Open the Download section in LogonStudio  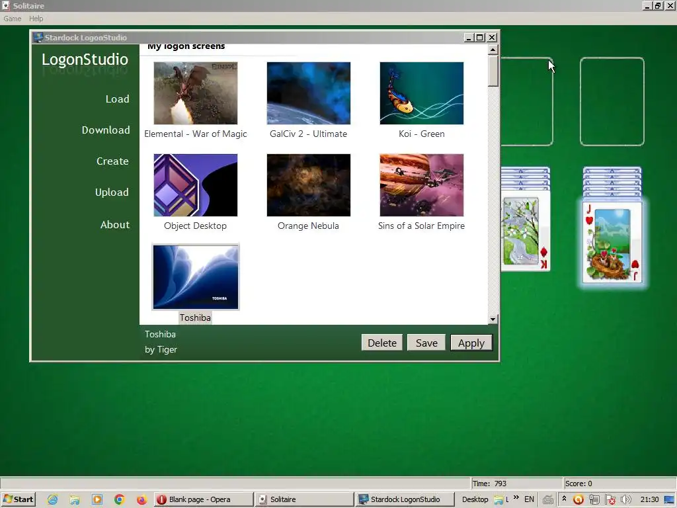(106, 130)
